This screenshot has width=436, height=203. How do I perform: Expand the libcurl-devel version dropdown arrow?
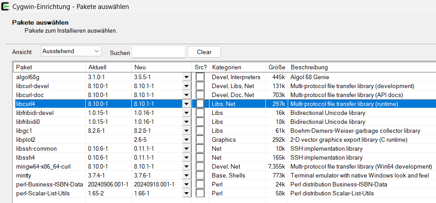186,86
